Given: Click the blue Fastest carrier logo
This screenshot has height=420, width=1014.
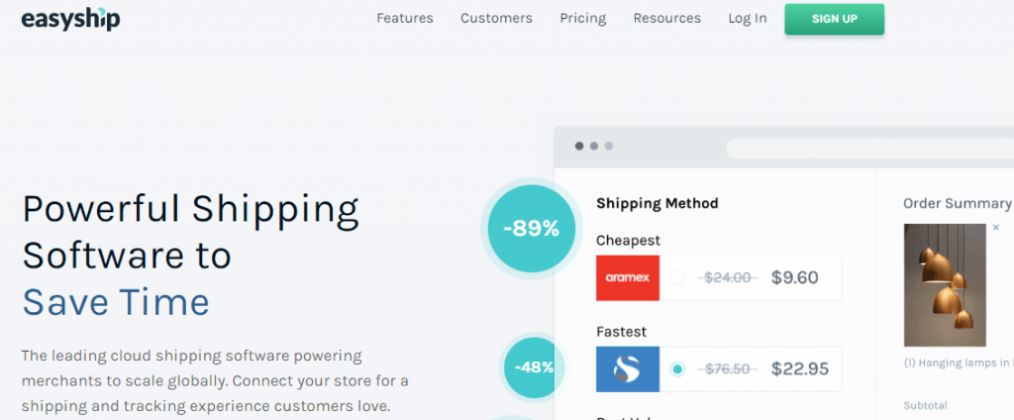Looking at the screenshot, I should (628, 369).
